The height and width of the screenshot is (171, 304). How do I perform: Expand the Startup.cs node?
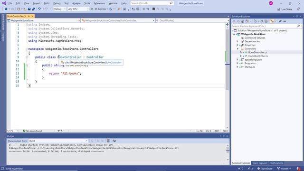tap(237, 67)
